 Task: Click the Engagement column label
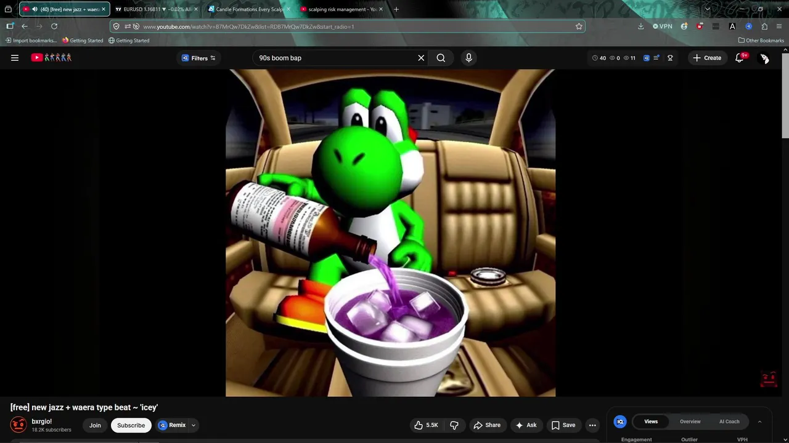pos(636,439)
